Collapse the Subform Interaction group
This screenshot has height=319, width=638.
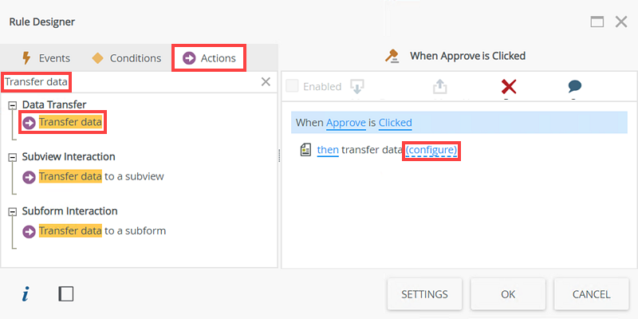(x=13, y=211)
